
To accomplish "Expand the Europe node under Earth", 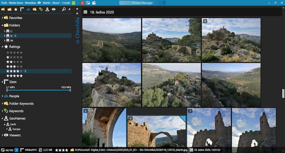I will 7,129.
